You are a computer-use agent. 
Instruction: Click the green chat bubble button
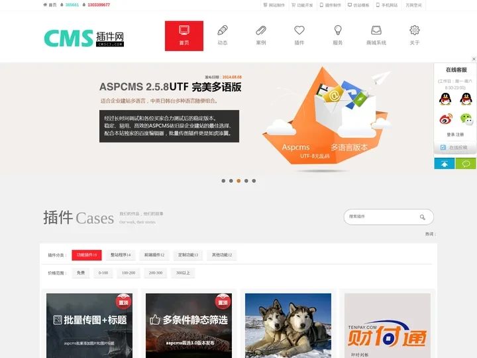(466, 164)
